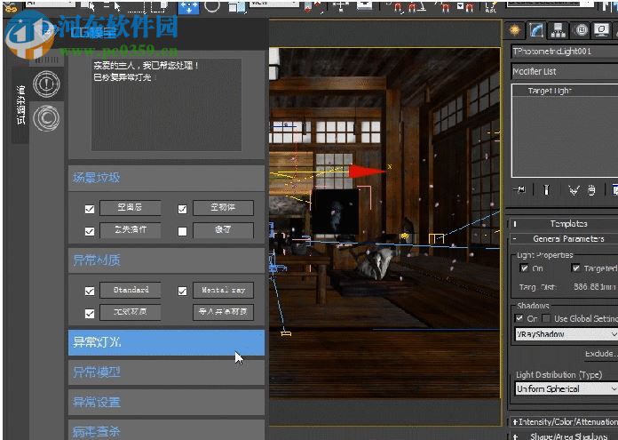
Task: Open the Select by Name tool
Action: pyautogui.click(x=112, y=6)
